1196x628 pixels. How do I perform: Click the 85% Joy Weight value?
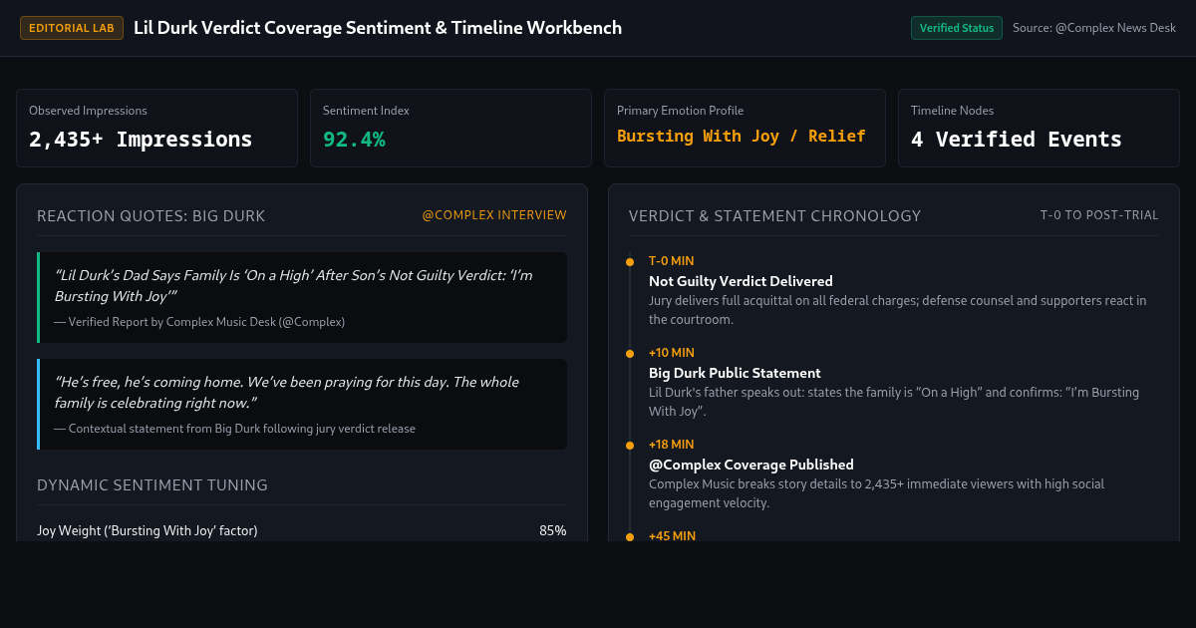(x=553, y=531)
